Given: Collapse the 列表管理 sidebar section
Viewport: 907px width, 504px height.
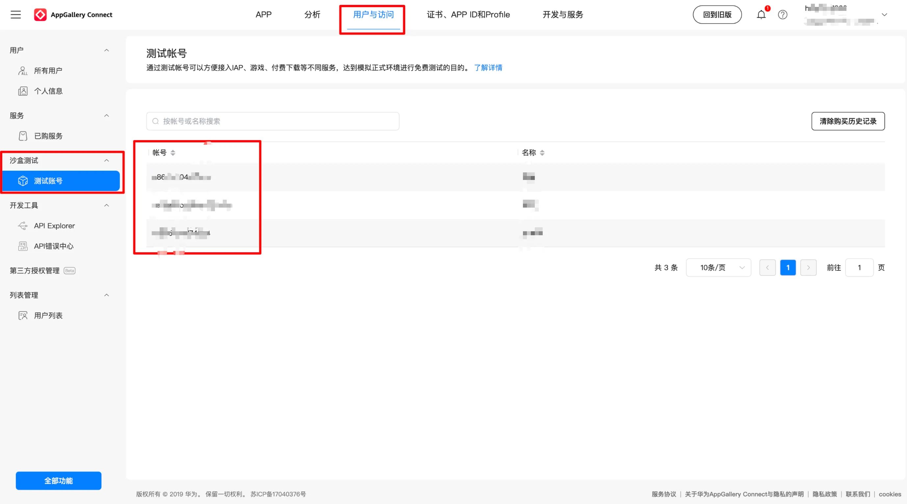Looking at the screenshot, I should click(x=106, y=295).
